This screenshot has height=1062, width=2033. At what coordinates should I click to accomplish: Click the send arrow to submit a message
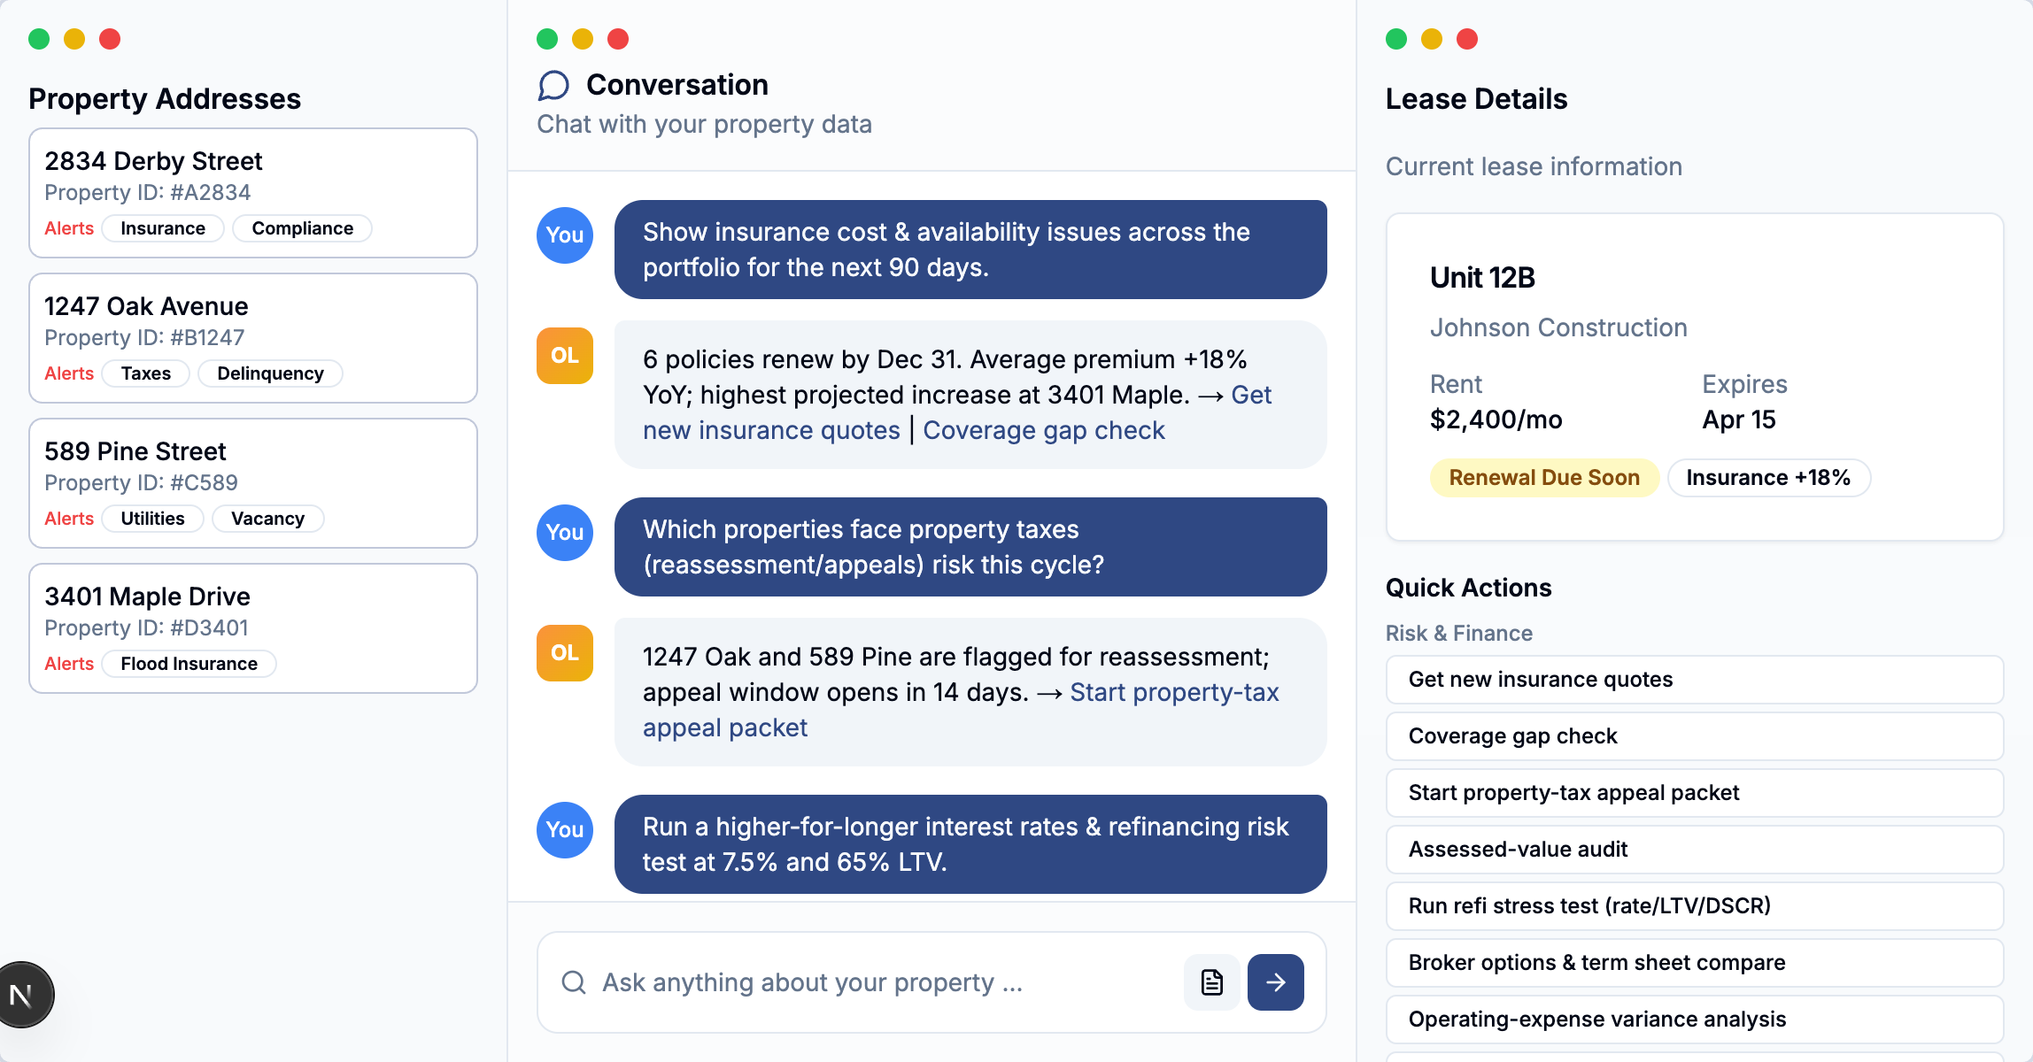coord(1275,982)
